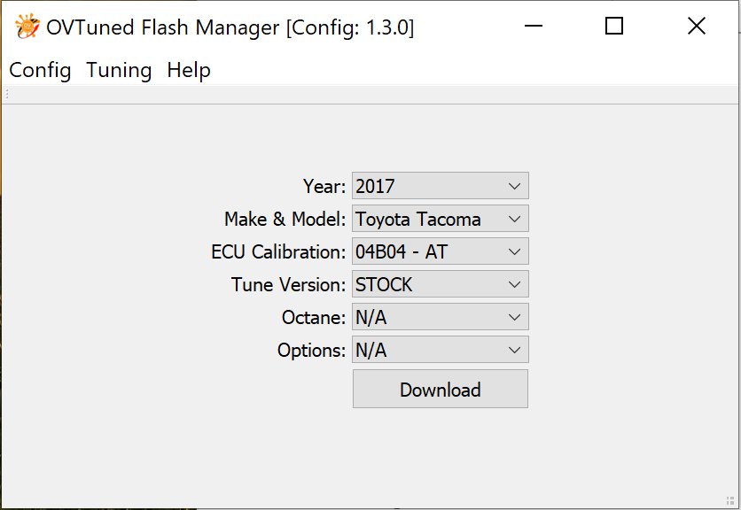Click the chevron beside Toyota Tacoma

(515, 219)
